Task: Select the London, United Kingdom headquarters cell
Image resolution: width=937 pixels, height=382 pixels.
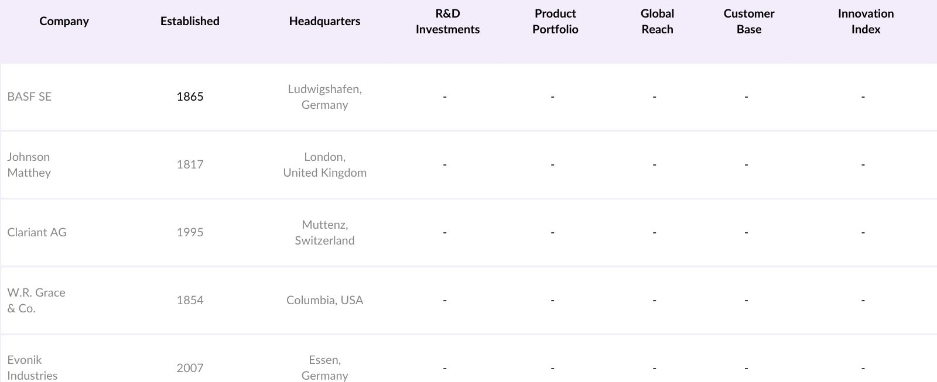Action: tap(324, 164)
